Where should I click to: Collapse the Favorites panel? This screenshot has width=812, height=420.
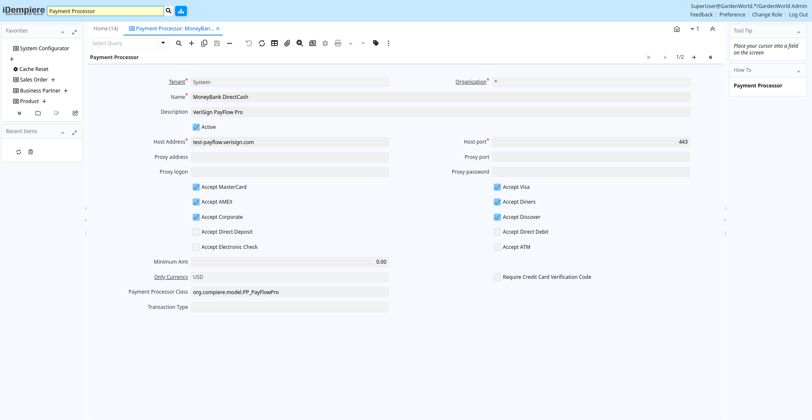pos(63,32)
